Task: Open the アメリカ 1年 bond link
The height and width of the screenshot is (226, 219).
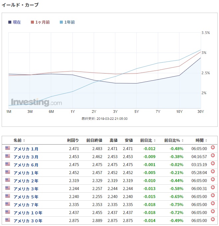Action: 26,173
